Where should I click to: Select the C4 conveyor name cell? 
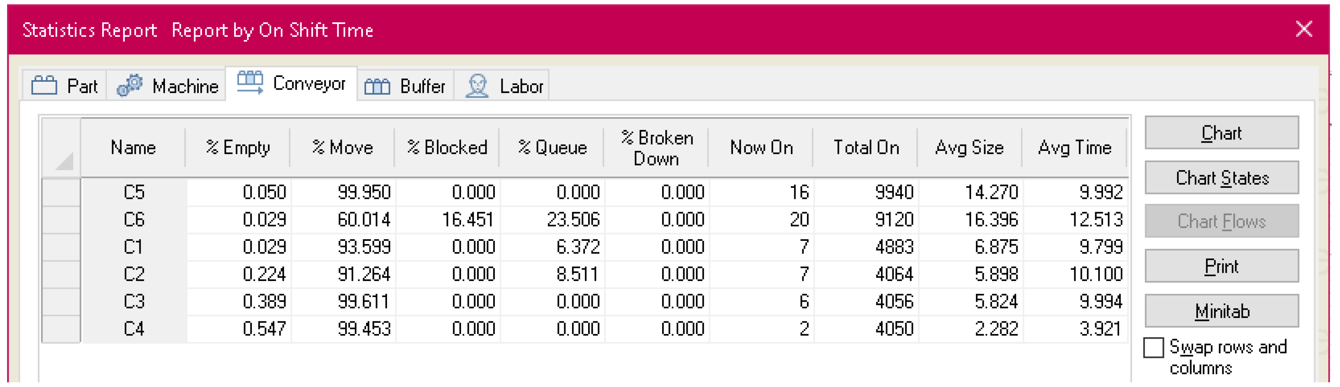[x=134, y=329]
